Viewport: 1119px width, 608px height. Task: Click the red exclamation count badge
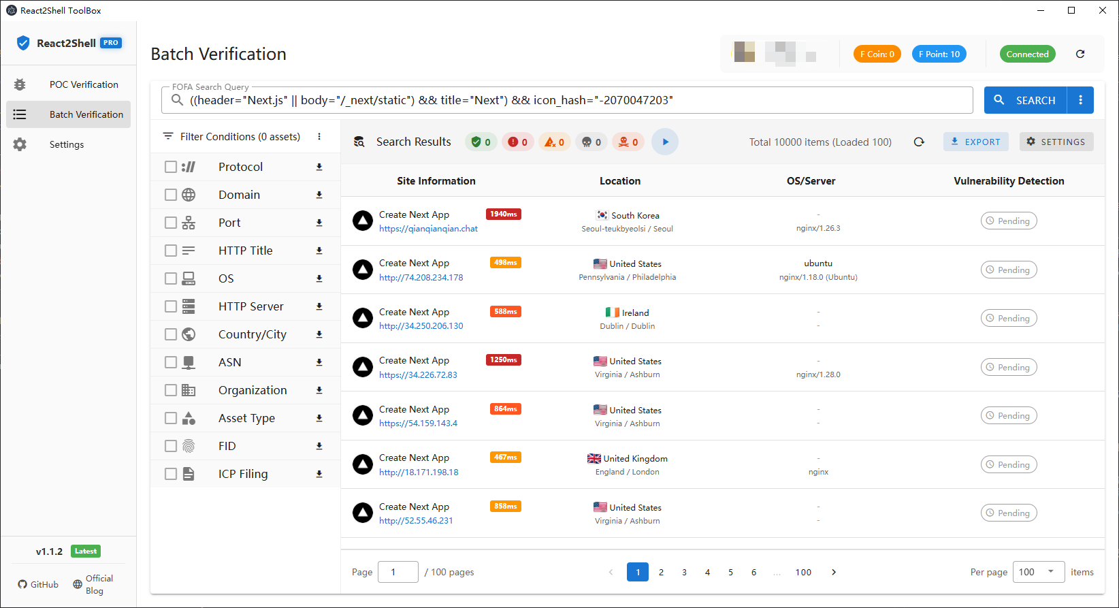pyautogui.click(x=518, y=142)
